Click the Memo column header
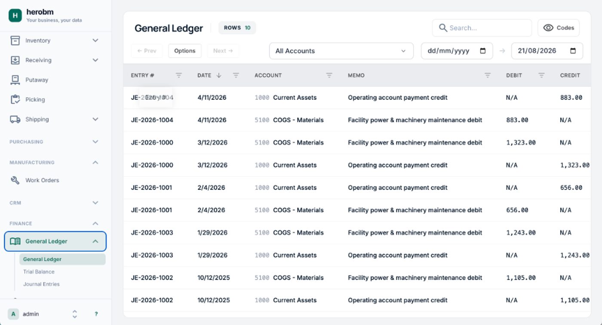Image resolution: width=602 pixels, height=325 pixels. (x=356, y=75)
